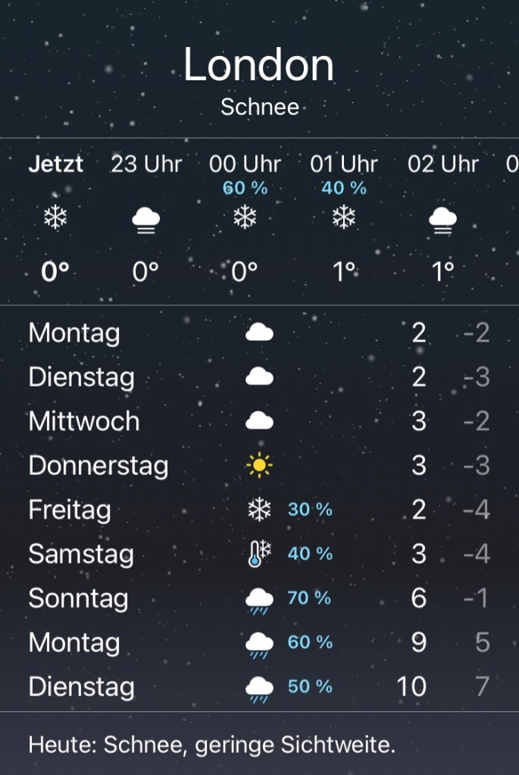519x775 pixels.
Task: Tap the cloud icon for Mittwoch
Action: [259, 421]
